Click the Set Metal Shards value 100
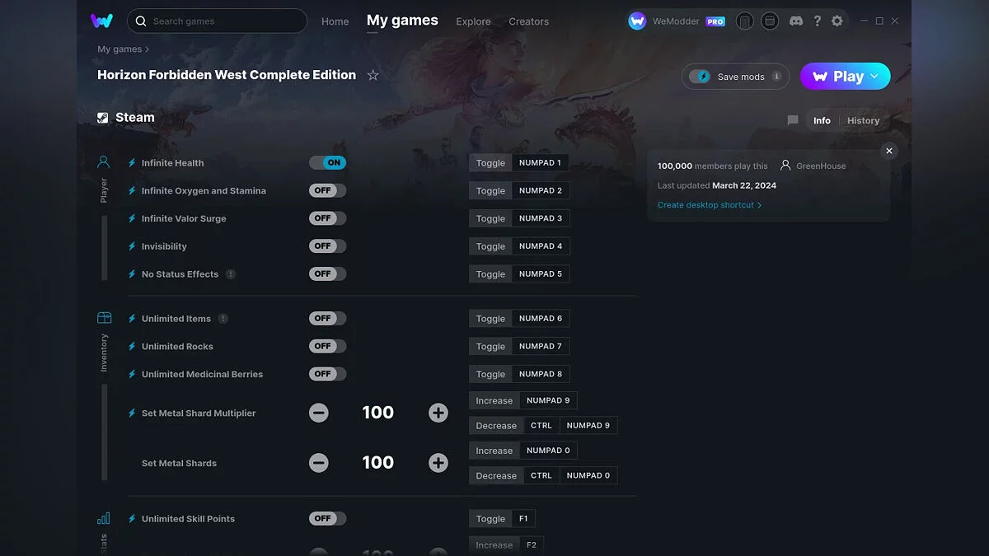The height and width of the screenshot is (556, 989). 378,463
